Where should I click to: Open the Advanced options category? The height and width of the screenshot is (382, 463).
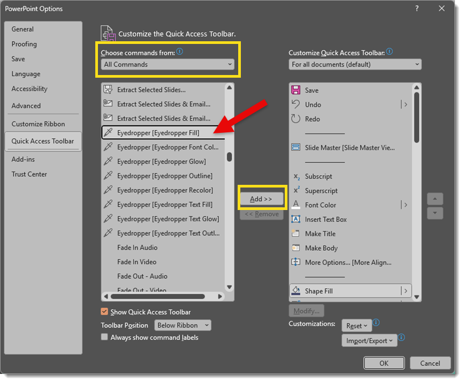pyautogui.click(x=43, y=106)
